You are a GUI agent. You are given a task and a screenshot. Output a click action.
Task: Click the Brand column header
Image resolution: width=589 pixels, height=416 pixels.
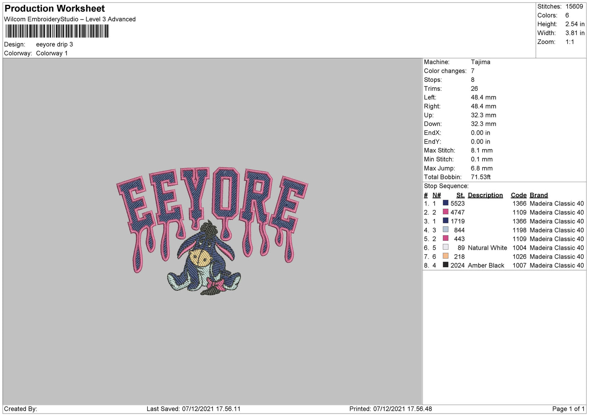tap(539, 195)
